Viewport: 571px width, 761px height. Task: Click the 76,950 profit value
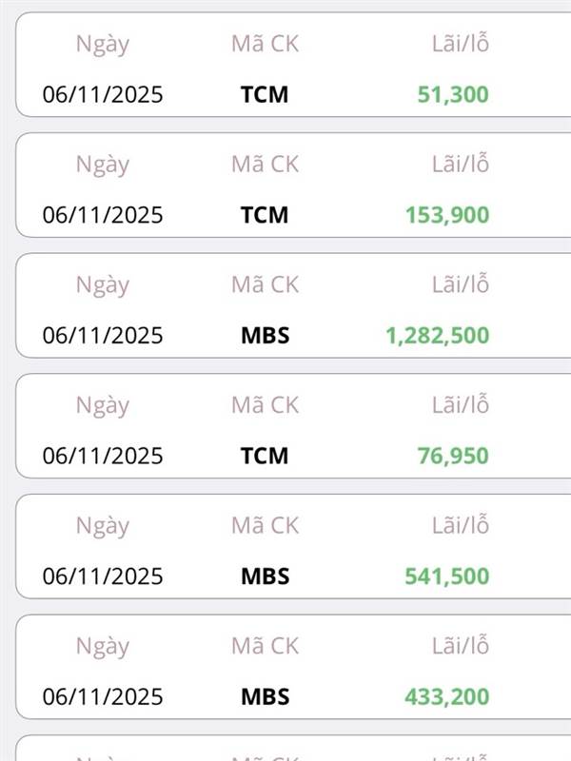coord(453,456)
